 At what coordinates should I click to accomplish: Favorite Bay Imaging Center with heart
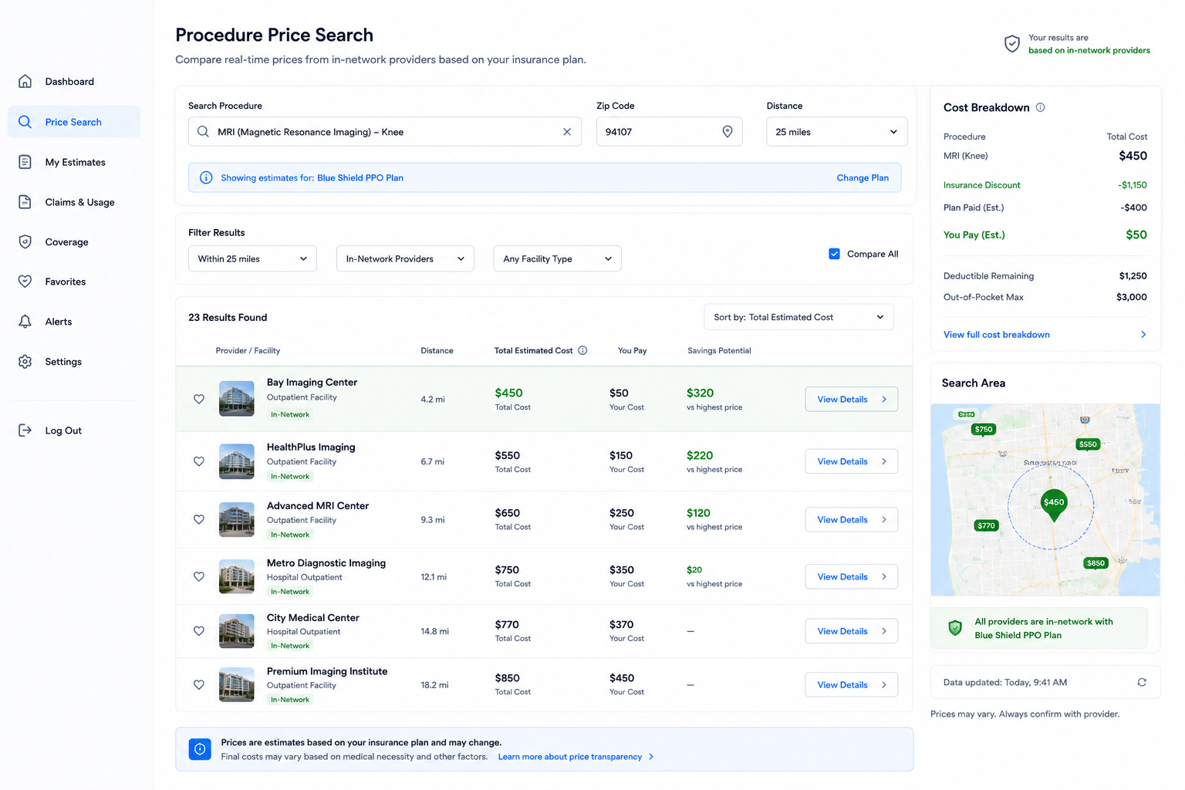click(x=199, y=400)
